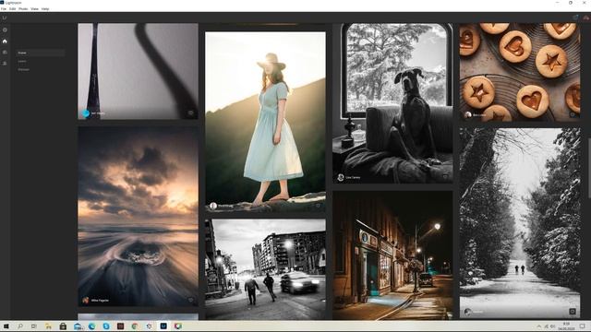The height and width of the screenshot is (332, 591).
Task: Select Learn in the left panel
Action: 22,61
